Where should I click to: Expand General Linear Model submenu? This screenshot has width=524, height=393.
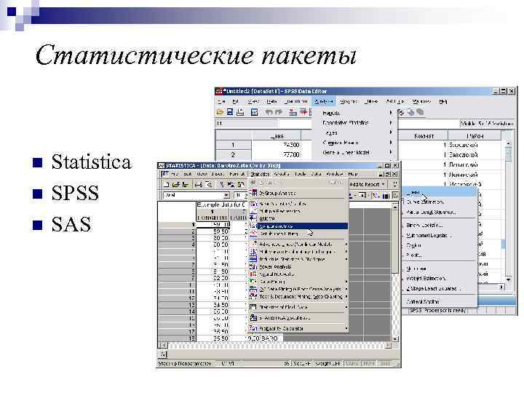click(x=356, y=152)
